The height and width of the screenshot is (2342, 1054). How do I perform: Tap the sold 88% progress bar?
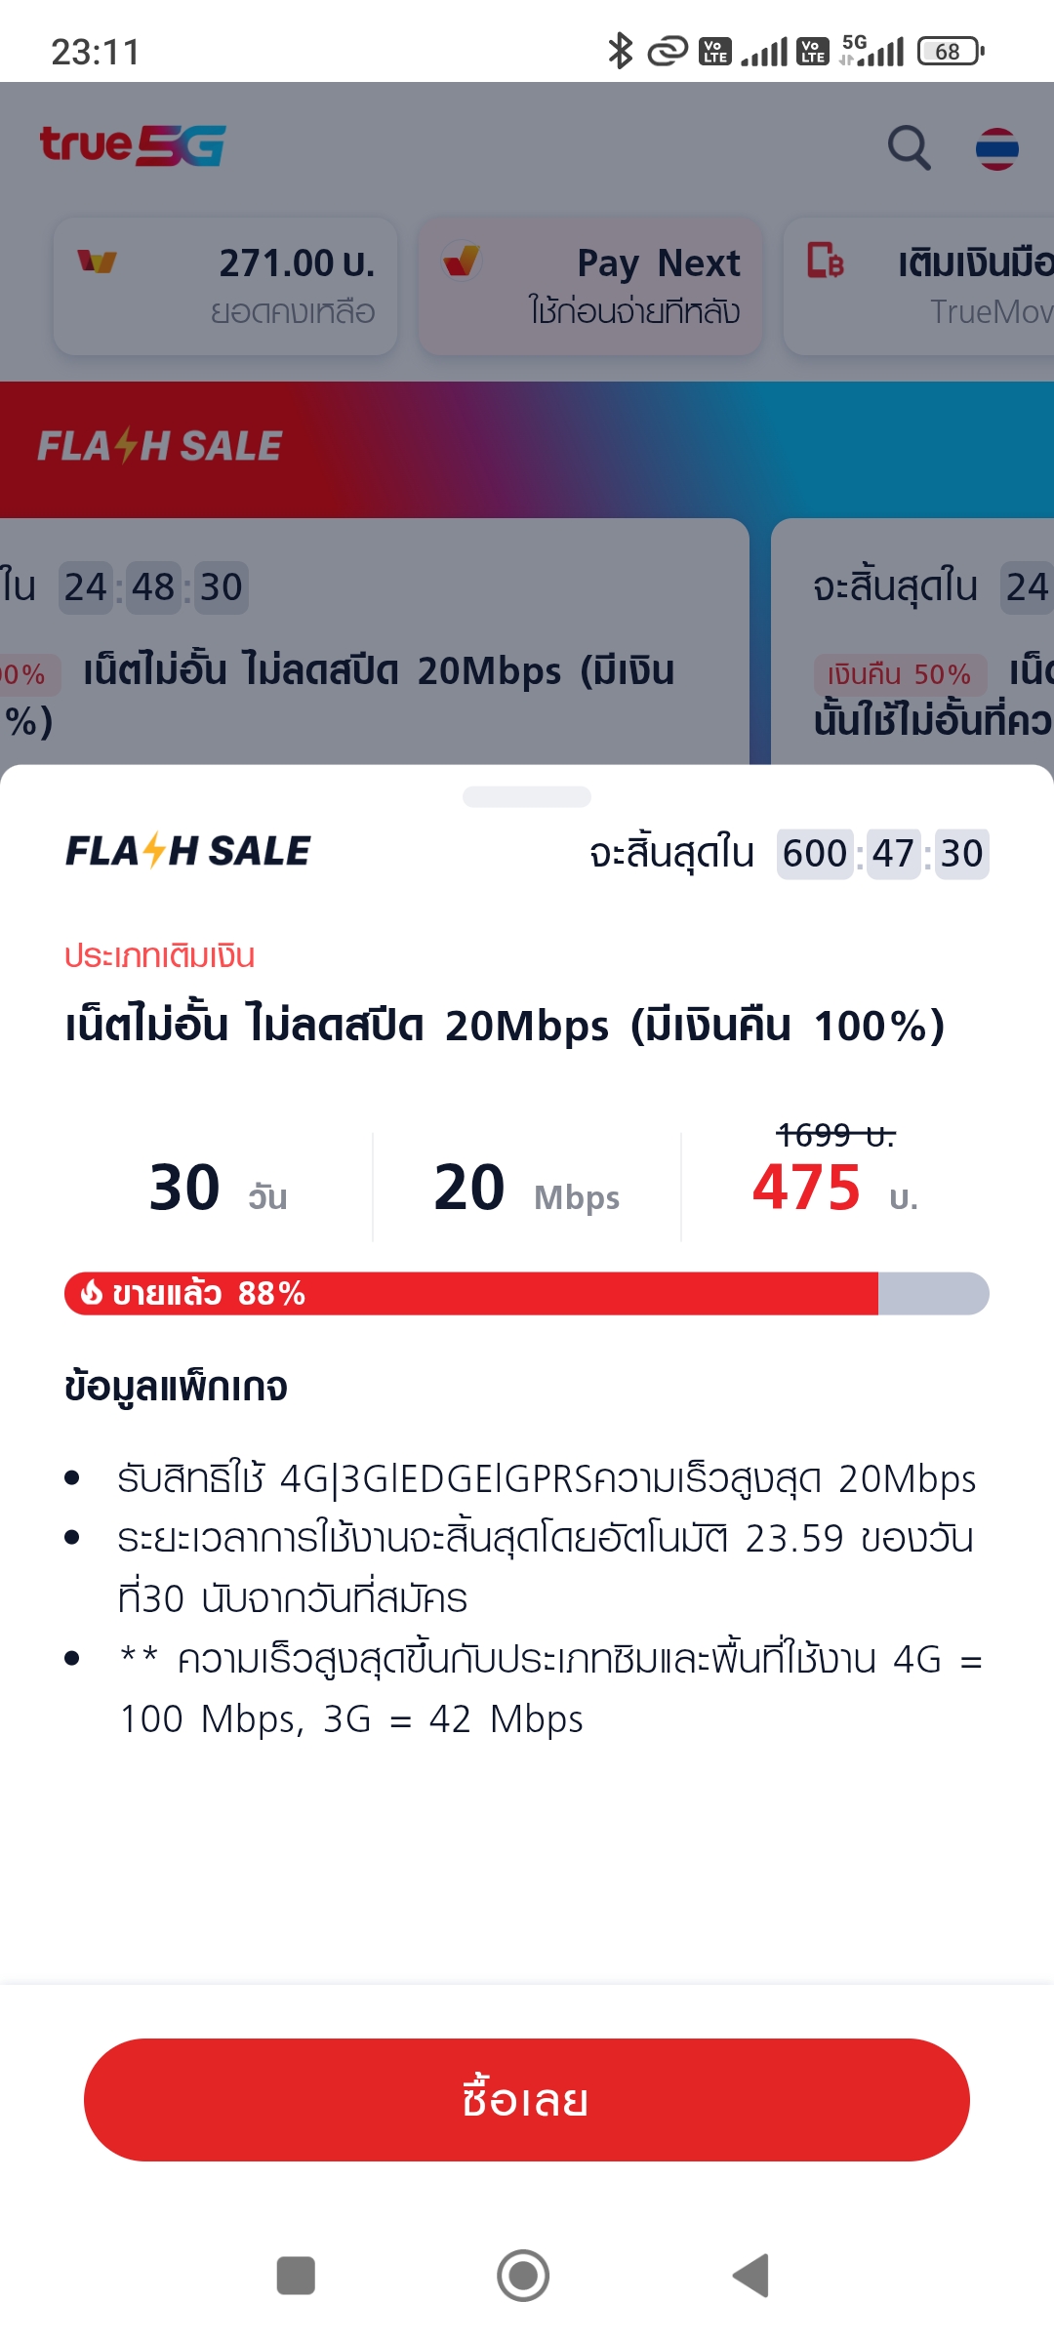pyautogui.click(x=527, y=1293)
